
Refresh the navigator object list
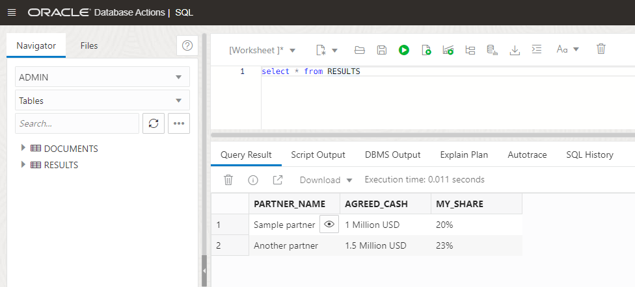click(154, 123)
